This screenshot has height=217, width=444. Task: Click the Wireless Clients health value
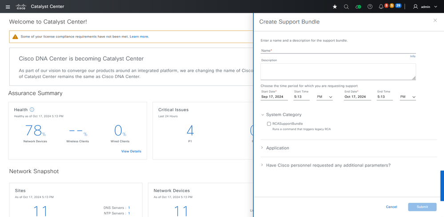[78, 131]
